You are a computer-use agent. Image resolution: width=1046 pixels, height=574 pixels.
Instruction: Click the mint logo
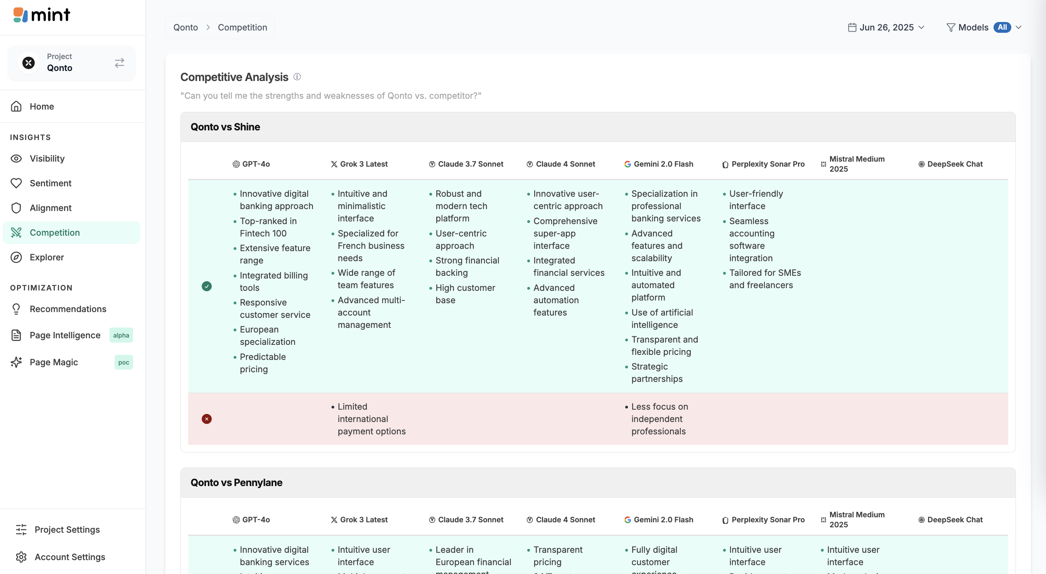[x=41, y=15]
